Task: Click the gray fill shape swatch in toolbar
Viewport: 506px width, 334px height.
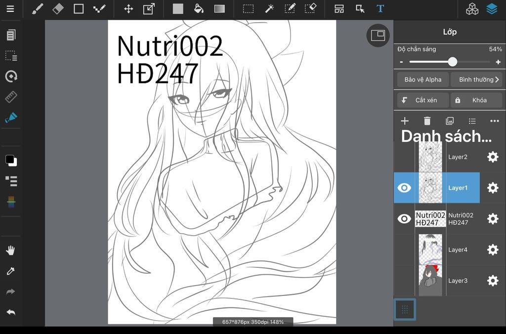Action: [178, 9]
